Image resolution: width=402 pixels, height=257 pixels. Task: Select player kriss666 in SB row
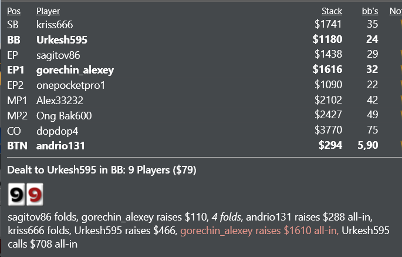pos(55,25)
